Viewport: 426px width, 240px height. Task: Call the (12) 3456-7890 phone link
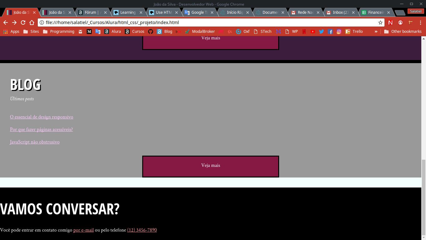[x=142, y=230]
